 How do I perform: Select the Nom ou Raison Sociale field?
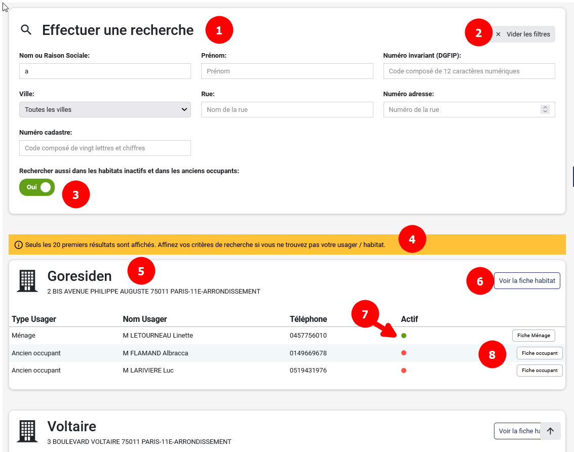click(104, 71)
